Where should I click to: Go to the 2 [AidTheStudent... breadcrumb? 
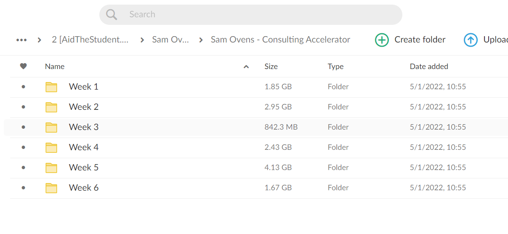pyautogui.click(x=90, y=40)
